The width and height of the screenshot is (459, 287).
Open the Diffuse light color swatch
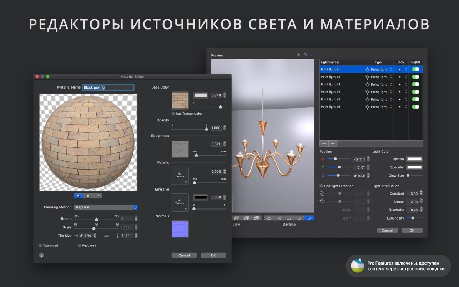point(414,159)
